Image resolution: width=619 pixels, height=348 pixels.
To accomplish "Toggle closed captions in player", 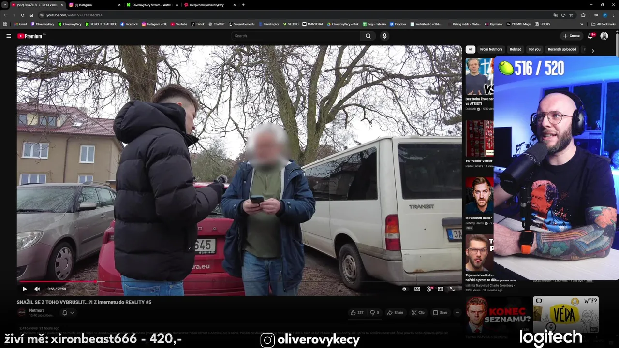I will [x=417, y=289].
